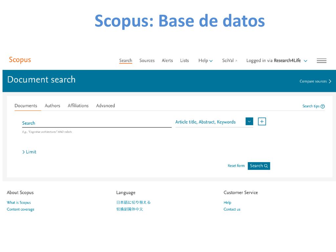Switch language to Chinese link
This screenshot has width=336, height=252.
point(129,209)
